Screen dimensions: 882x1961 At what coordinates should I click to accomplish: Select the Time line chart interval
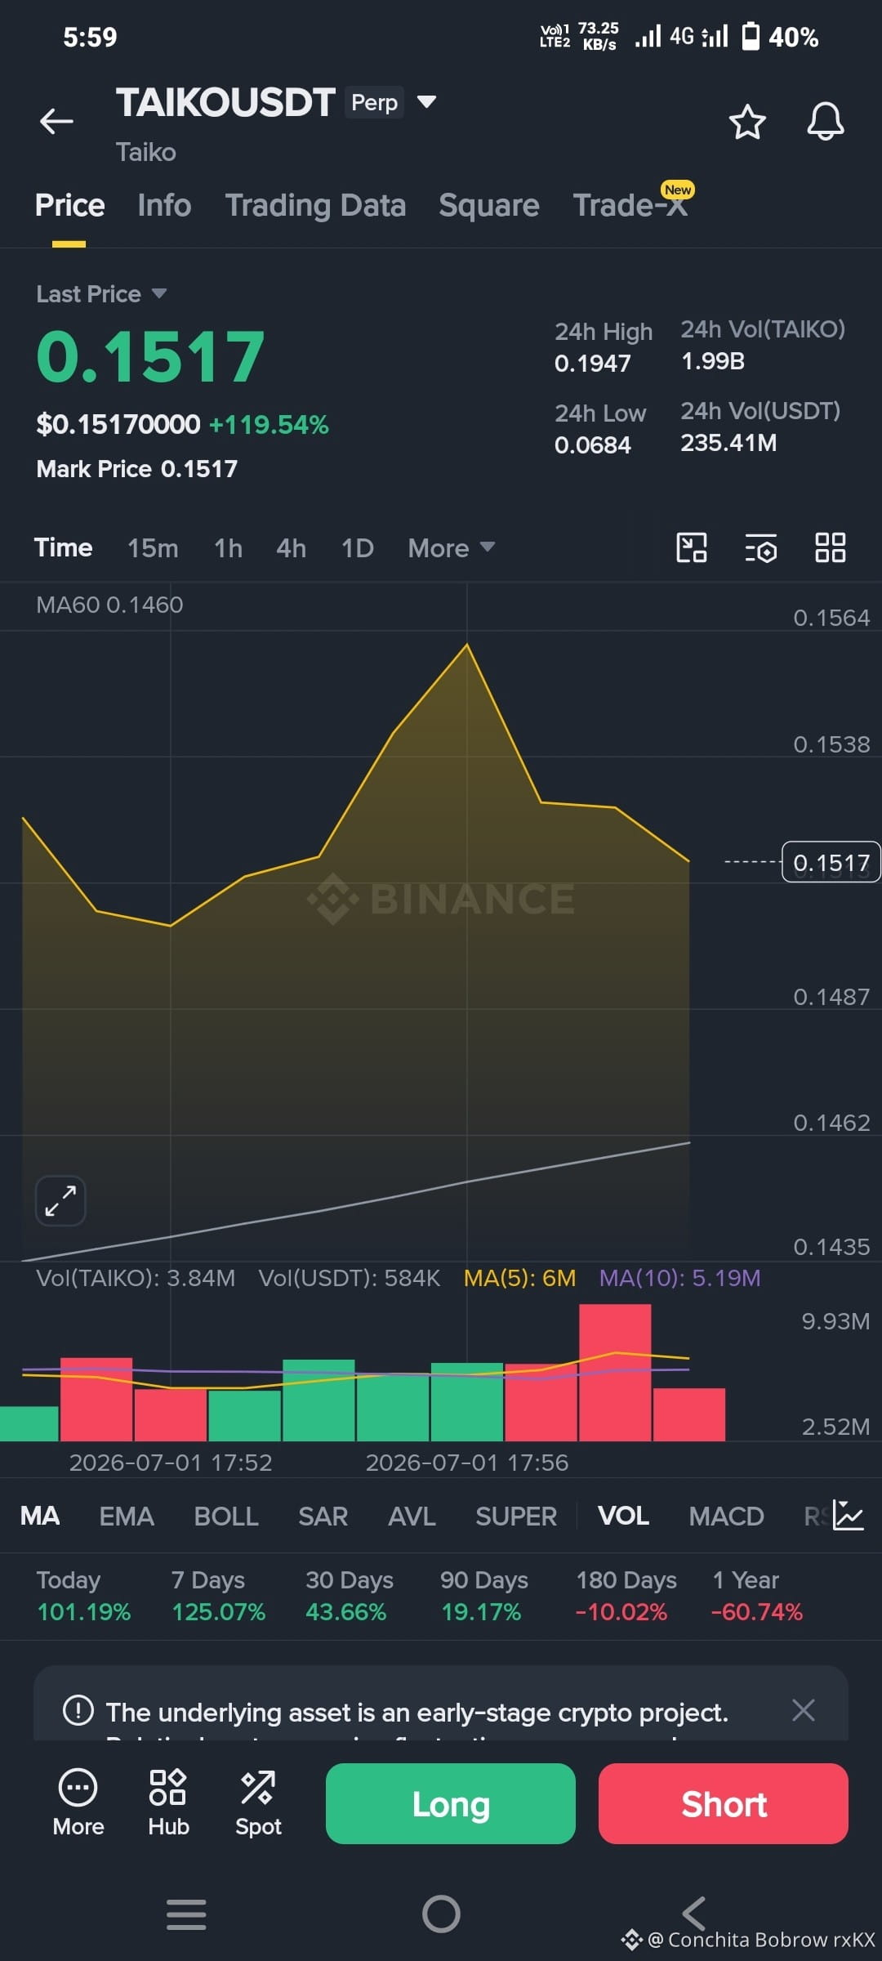[x=63, y=547]
